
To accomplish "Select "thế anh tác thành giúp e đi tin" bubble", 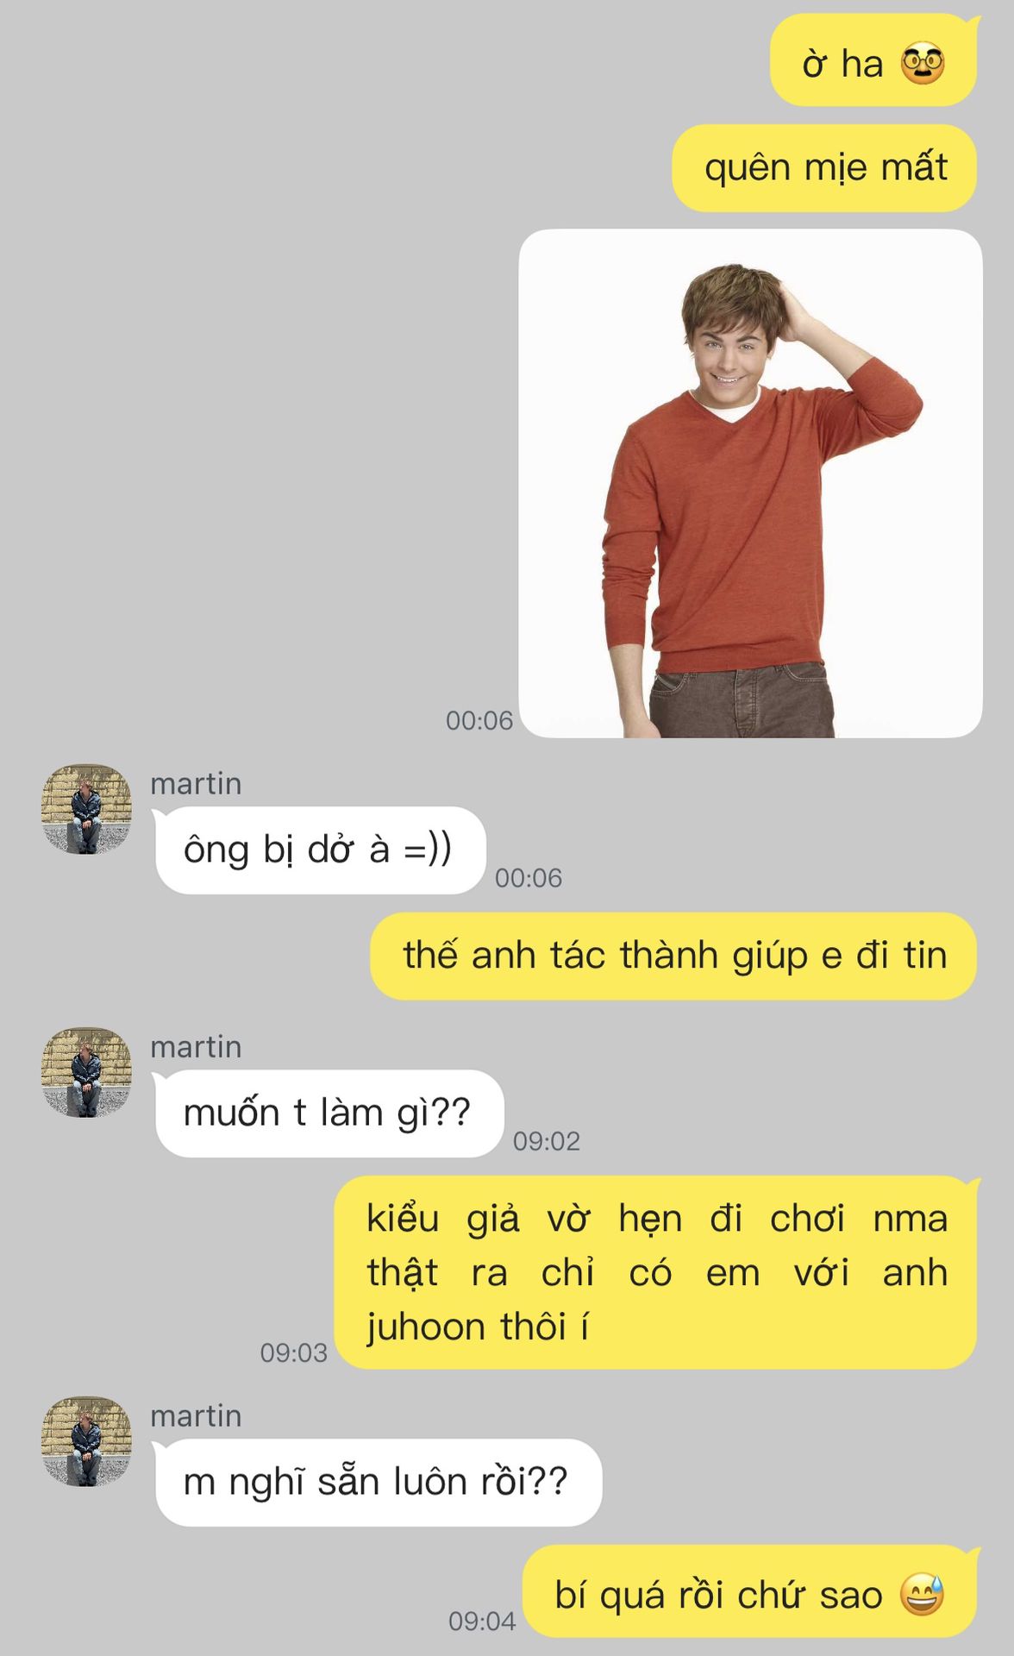I will [x=673, y=956].
